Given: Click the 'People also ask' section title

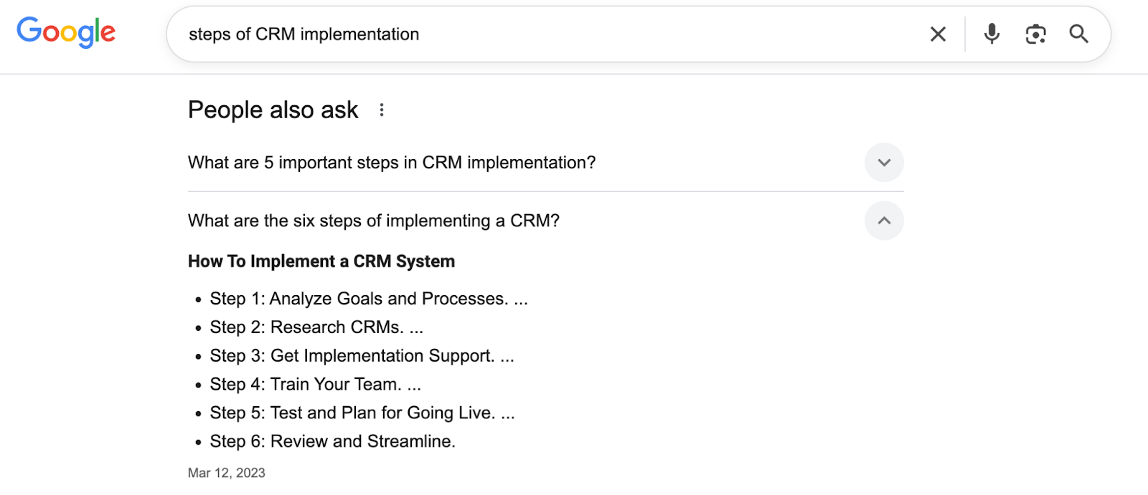Looking at the screenshot, I should click(273, 110).
